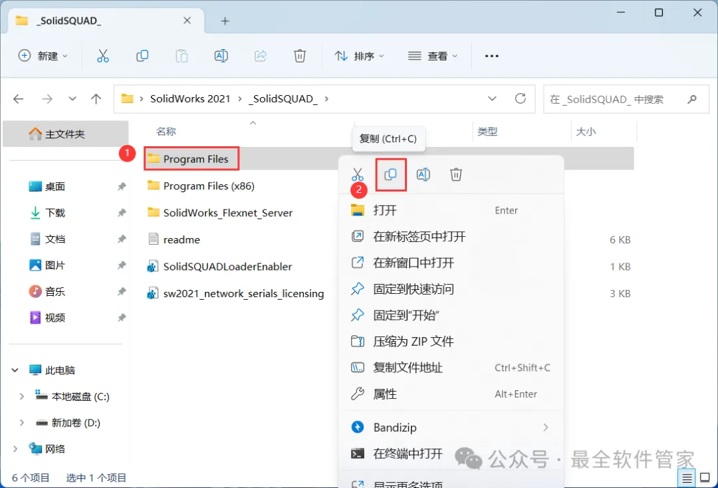Open 属性 from context menu

tap(451, 394)
